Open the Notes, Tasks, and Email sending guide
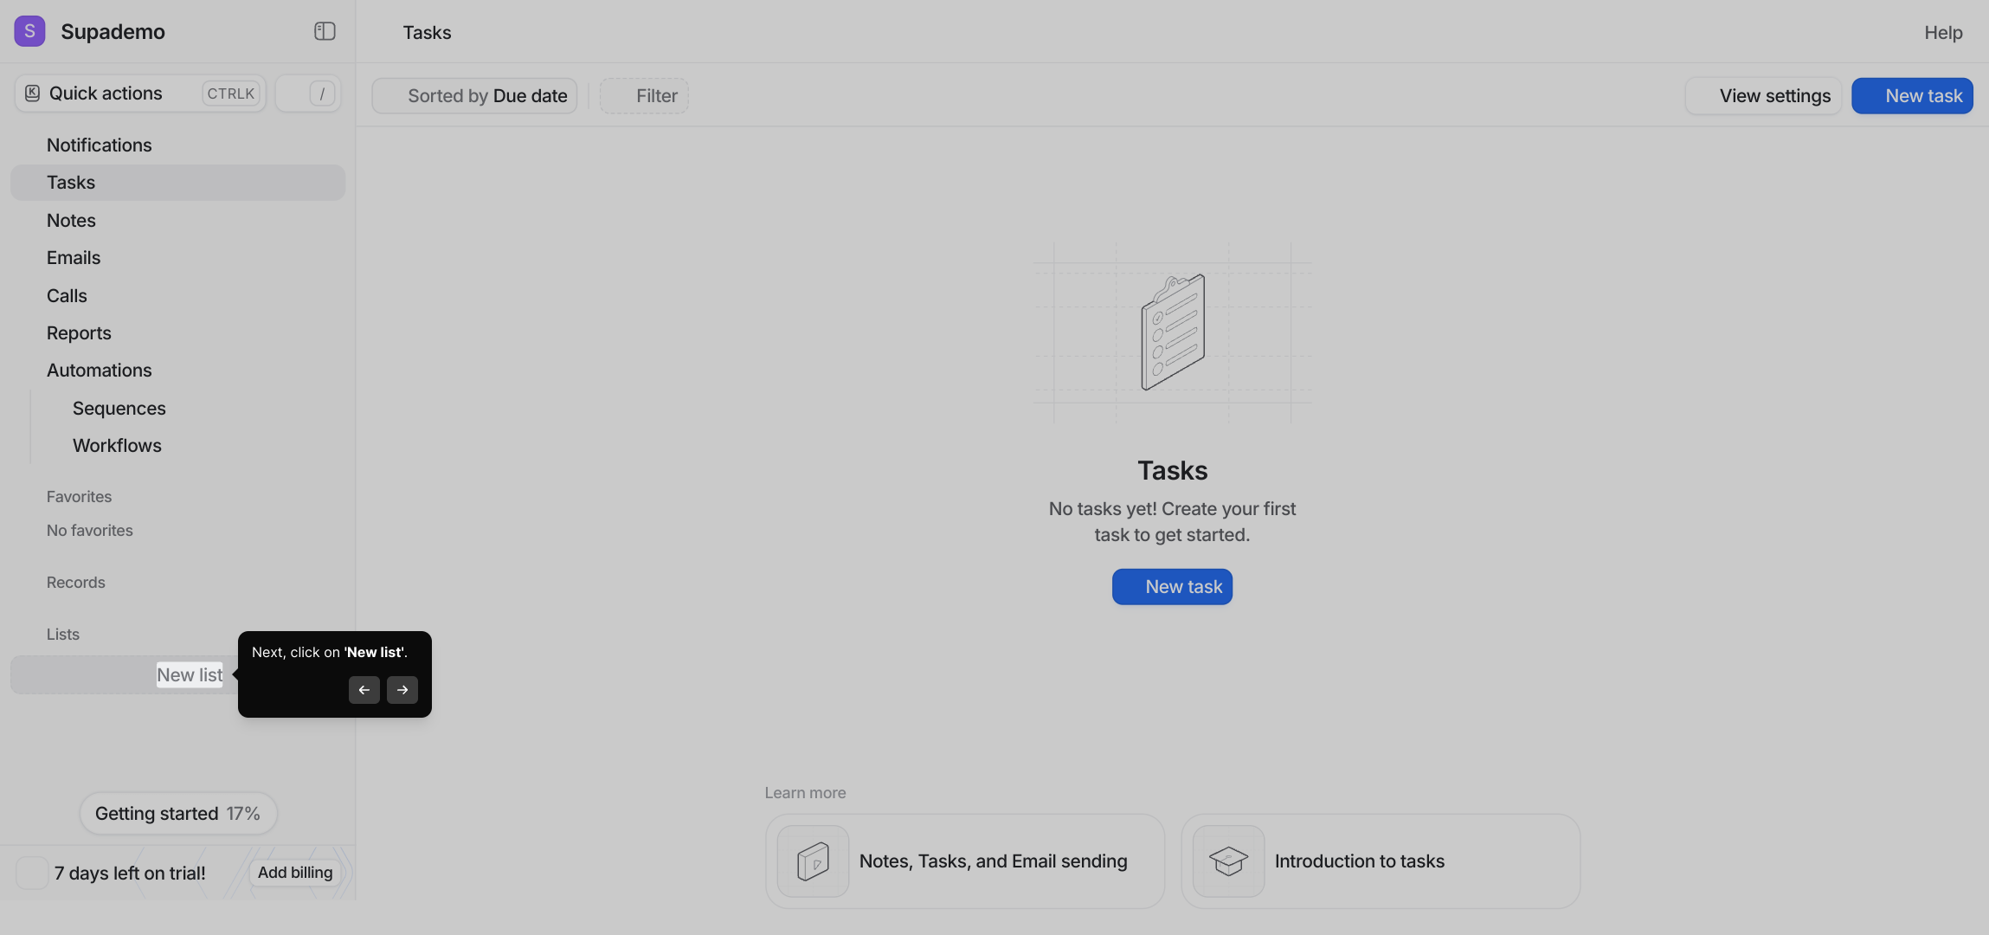 (964, 861)
